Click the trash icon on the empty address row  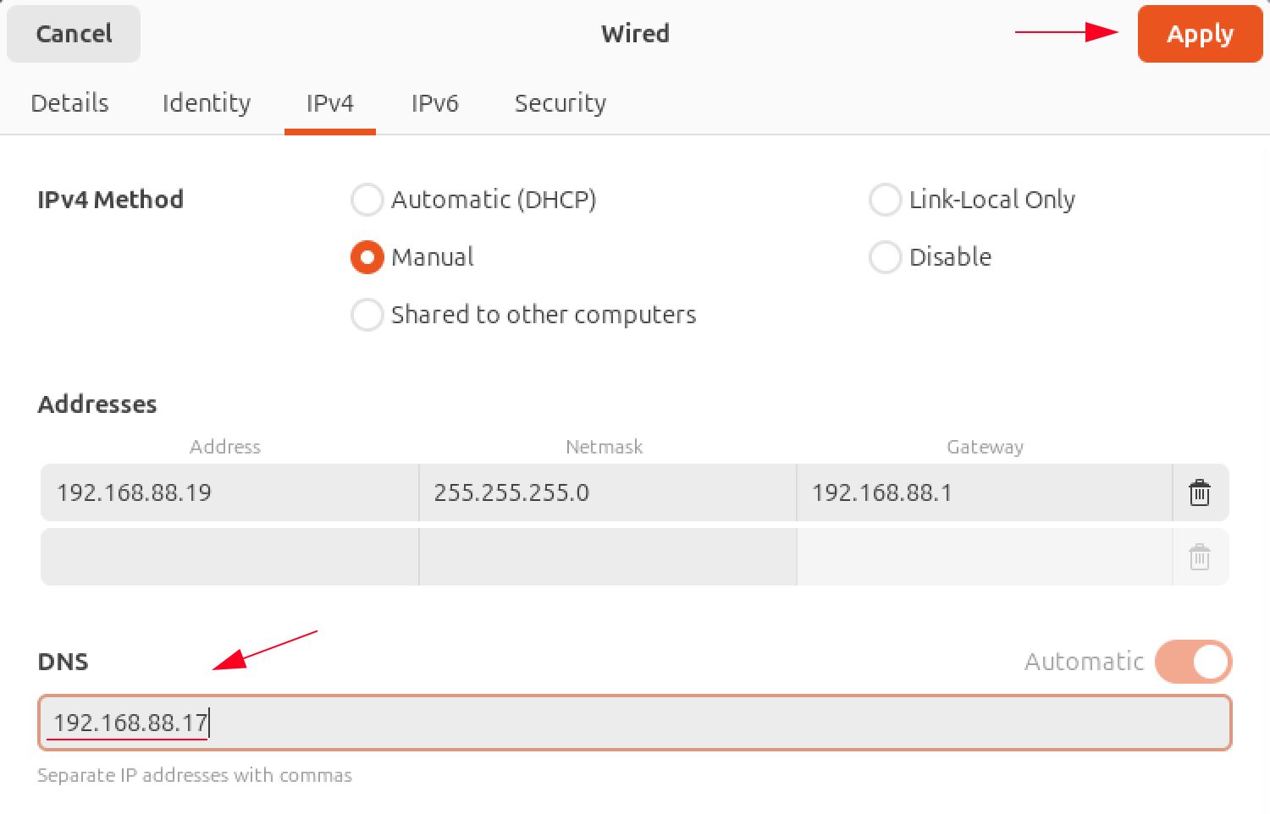point(1200,558)
